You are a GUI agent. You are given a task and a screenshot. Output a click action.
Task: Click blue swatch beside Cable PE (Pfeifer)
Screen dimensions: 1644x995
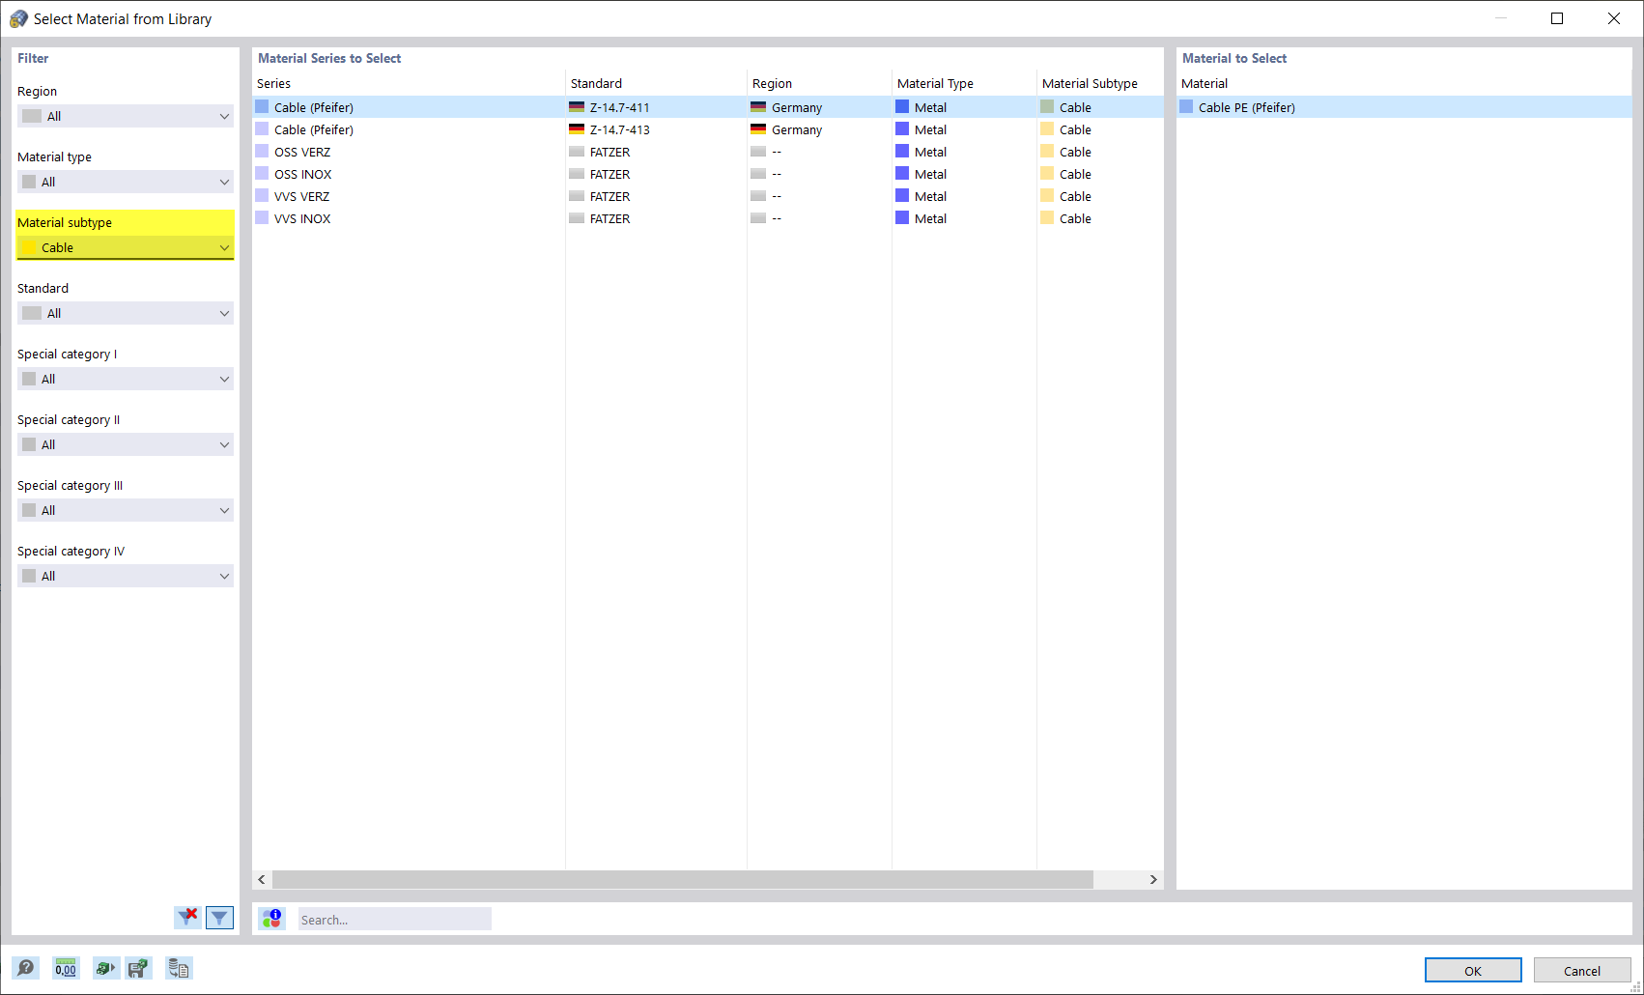(1186, 106)
